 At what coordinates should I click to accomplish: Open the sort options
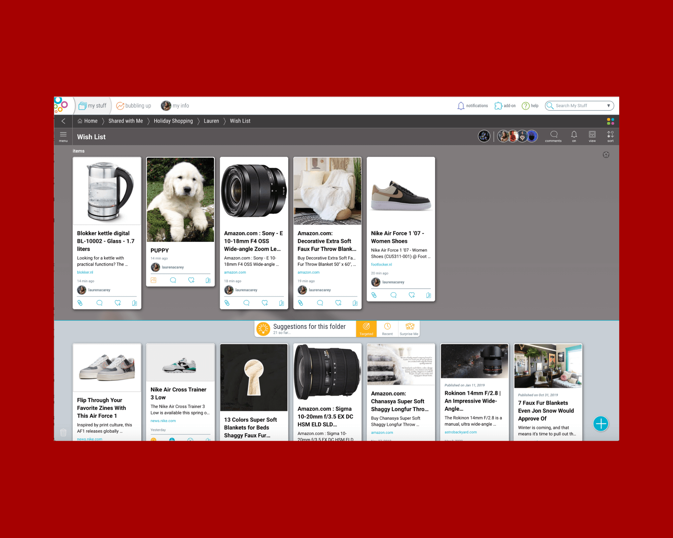point(610,137)
